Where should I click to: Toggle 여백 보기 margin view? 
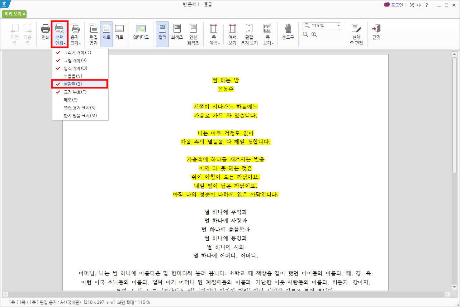232,34
